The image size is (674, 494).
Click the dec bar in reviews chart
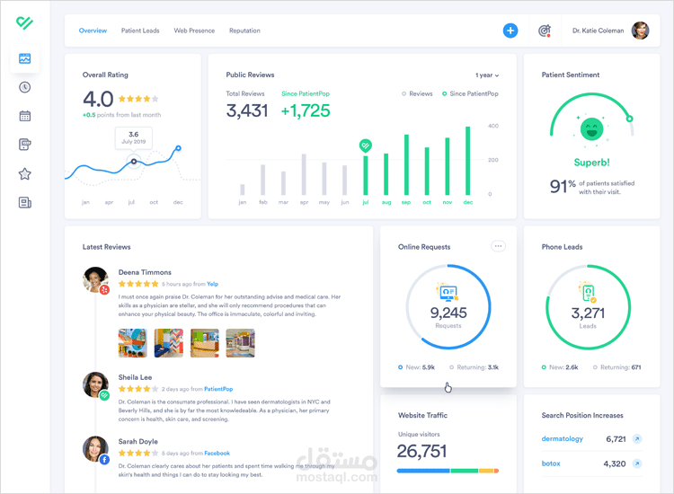coord(467,161)
